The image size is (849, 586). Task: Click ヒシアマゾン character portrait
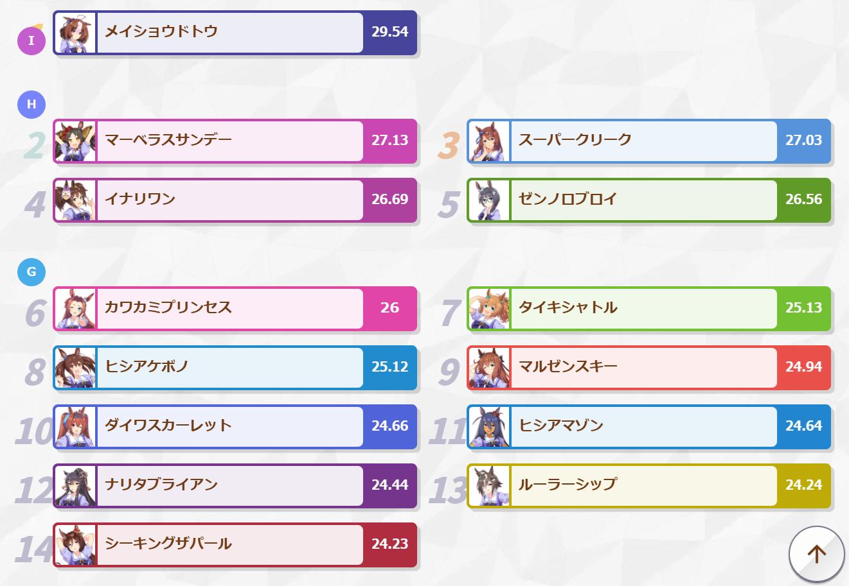tap(489, 426)
